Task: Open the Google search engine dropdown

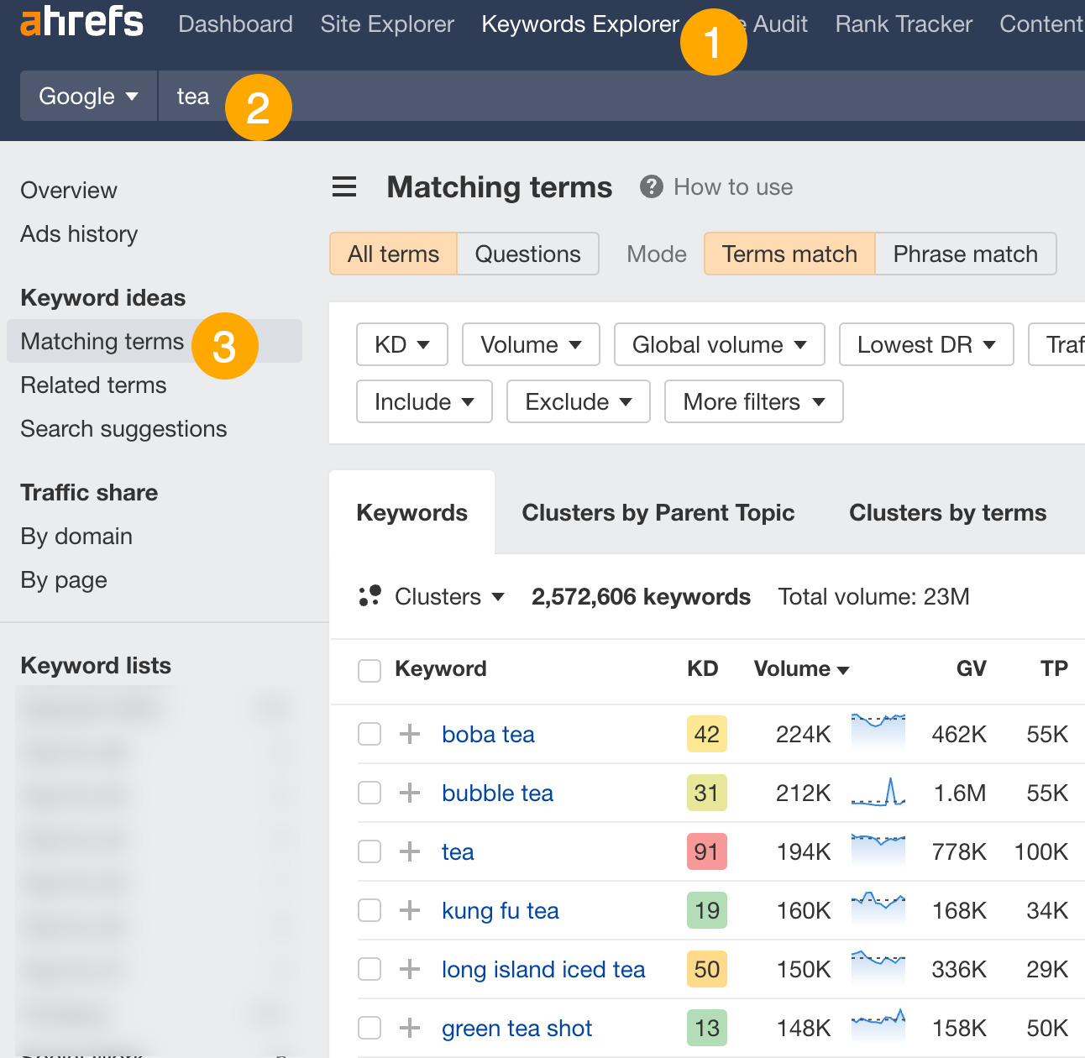Action: click(87, 96)
